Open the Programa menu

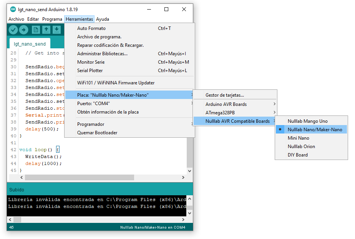[52, 19]
